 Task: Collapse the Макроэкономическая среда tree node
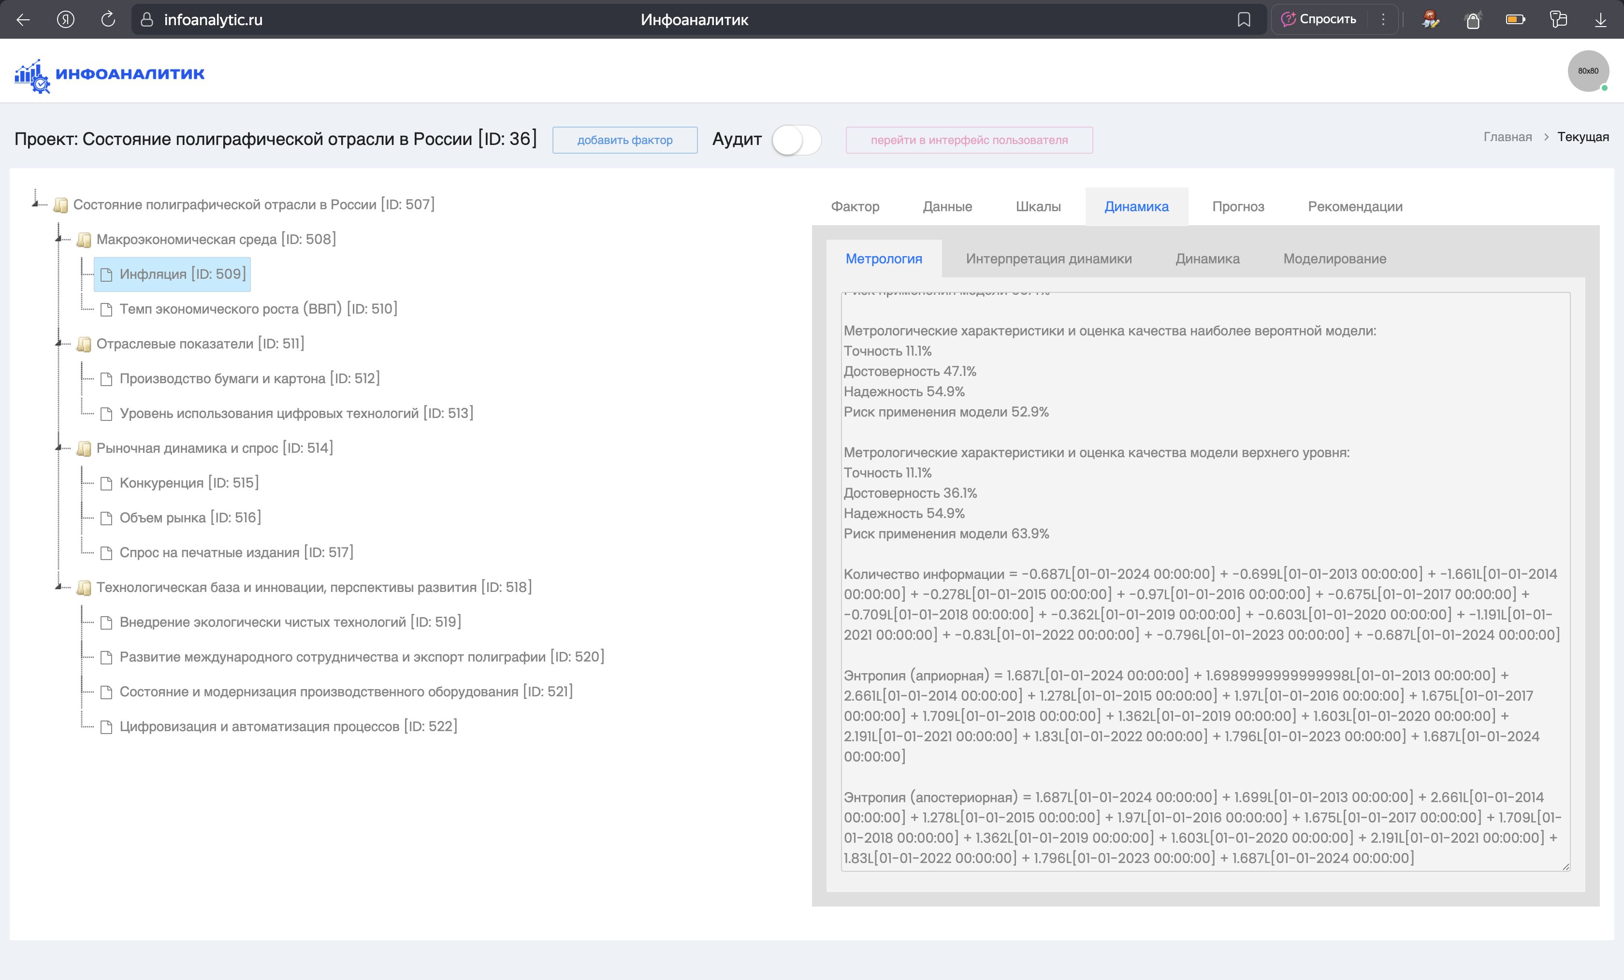coord(58,239)
